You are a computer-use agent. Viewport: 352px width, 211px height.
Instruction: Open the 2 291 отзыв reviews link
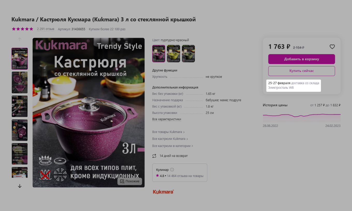pyautogui.click(x=46, y=29)
